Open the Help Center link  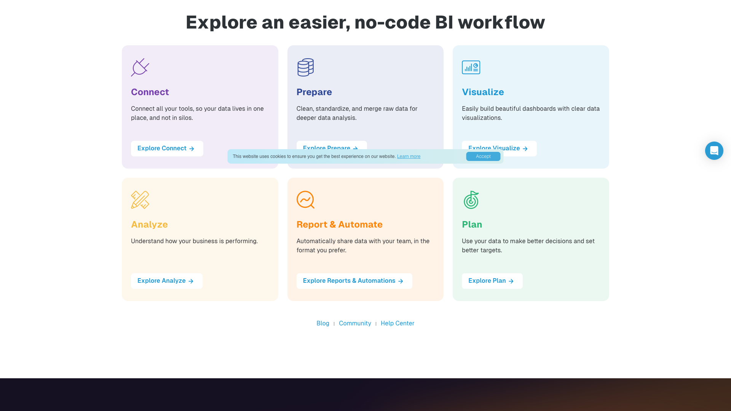(x=397, y=323)
